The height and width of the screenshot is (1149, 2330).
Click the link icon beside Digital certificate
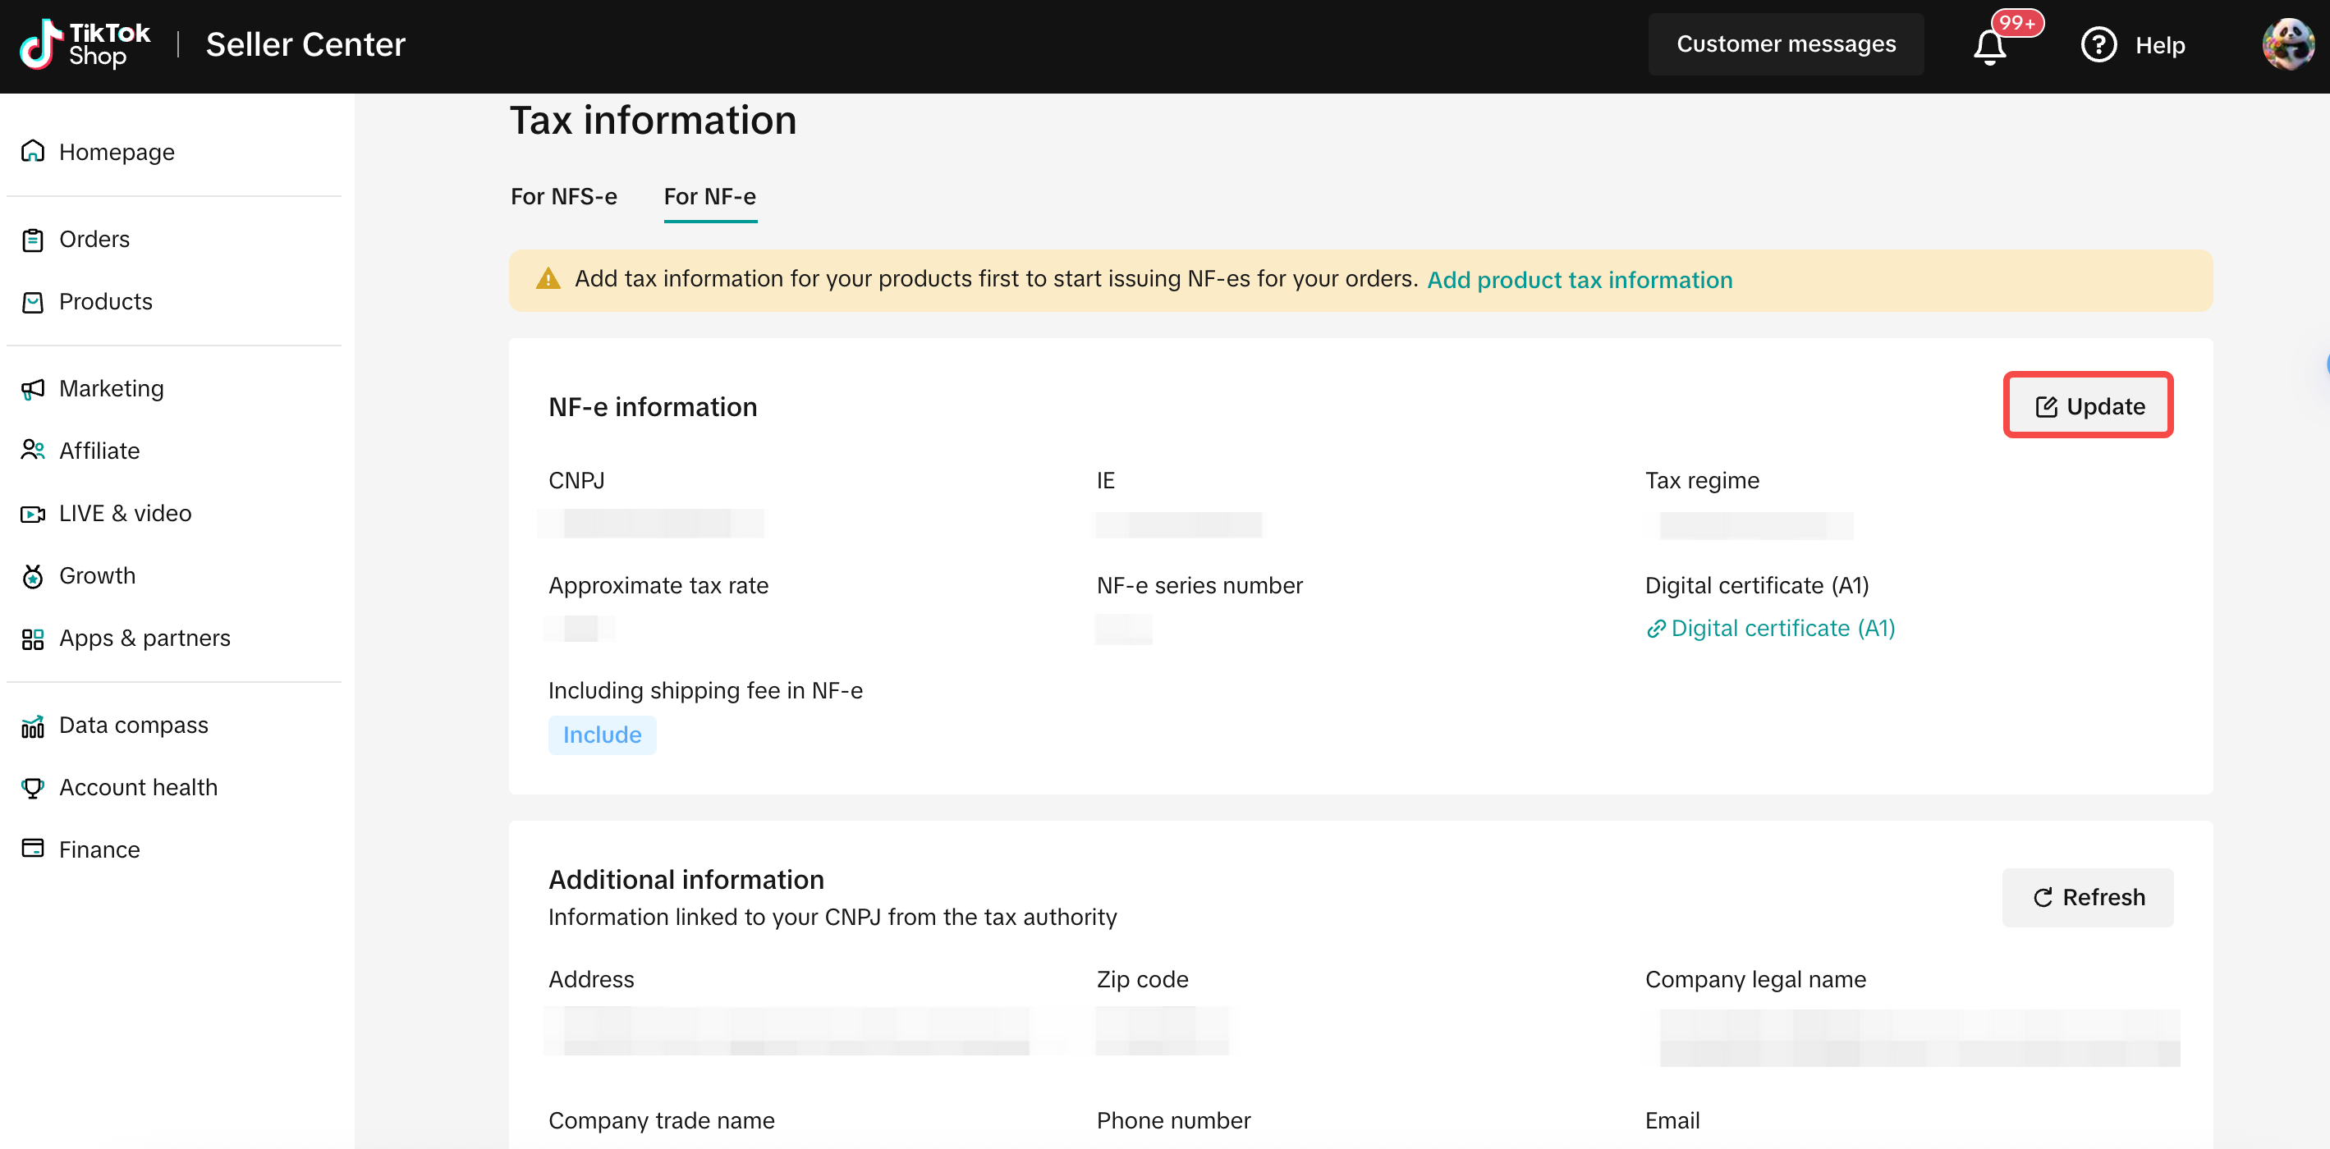1655,629
